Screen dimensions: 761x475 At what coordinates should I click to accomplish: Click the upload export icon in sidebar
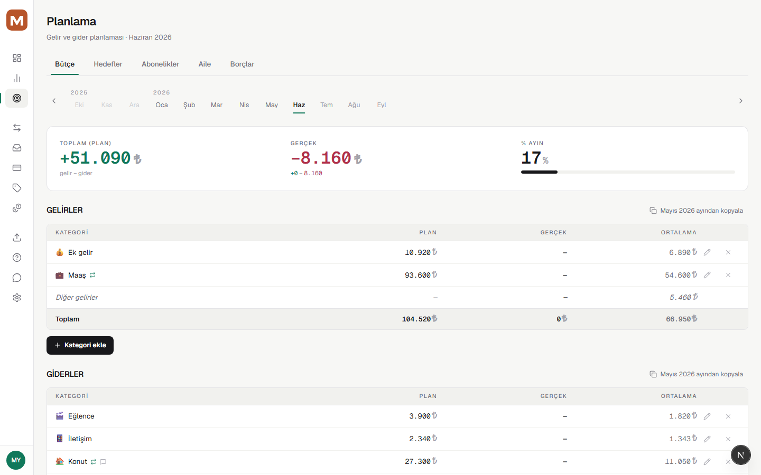pos(17,237)
